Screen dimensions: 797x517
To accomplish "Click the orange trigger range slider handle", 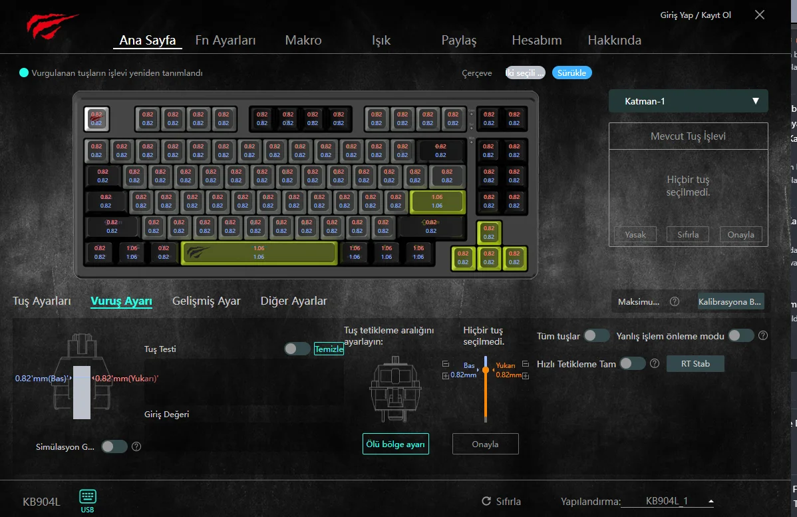I will coord(486,369).
